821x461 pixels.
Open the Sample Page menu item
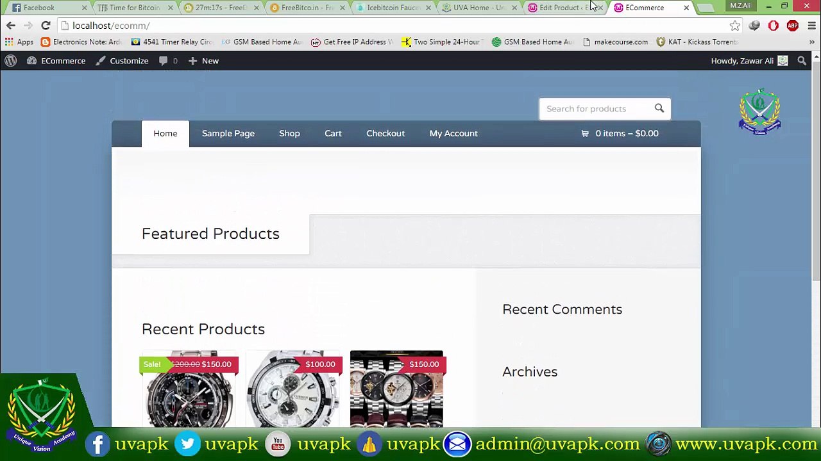click(228, 133)
